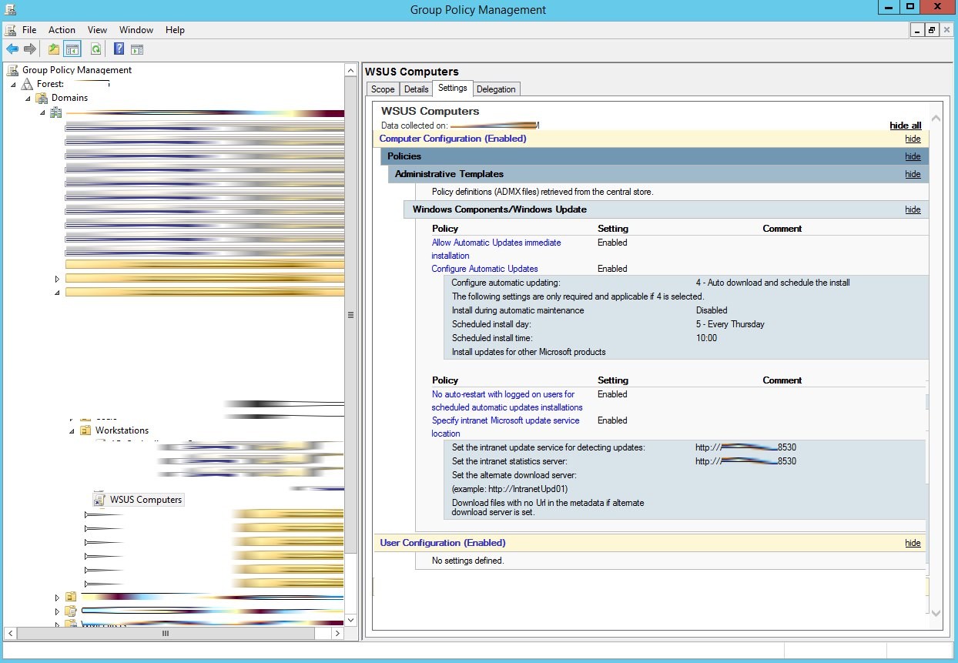This screenshot has height=663, width=958.
Task: Click the Up One Level folder icon
Action: (x=54, y=49)
